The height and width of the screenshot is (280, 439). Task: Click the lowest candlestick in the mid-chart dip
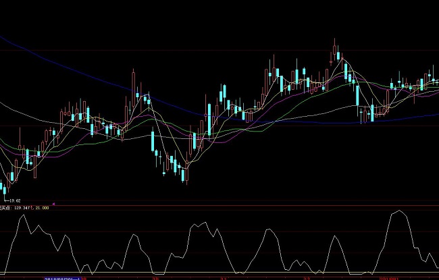click(184, 175)
